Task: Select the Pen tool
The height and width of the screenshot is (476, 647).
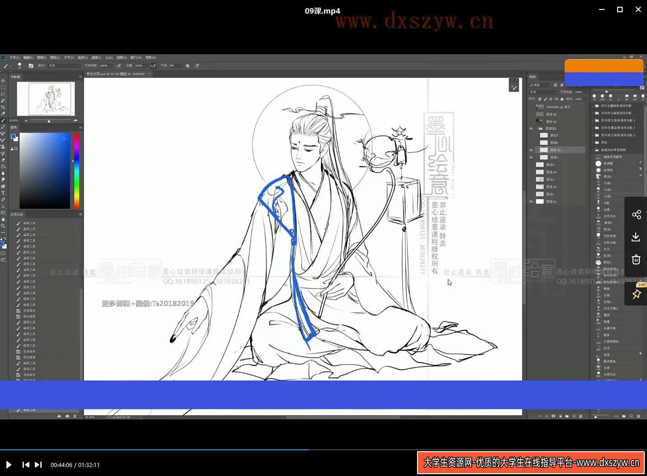Action: (x=3, y=199)
